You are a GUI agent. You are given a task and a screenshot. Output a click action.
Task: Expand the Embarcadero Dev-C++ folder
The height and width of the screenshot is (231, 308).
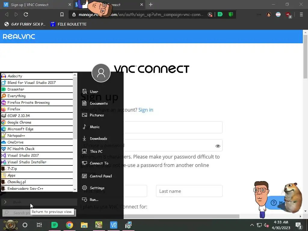tap(37, 189)
